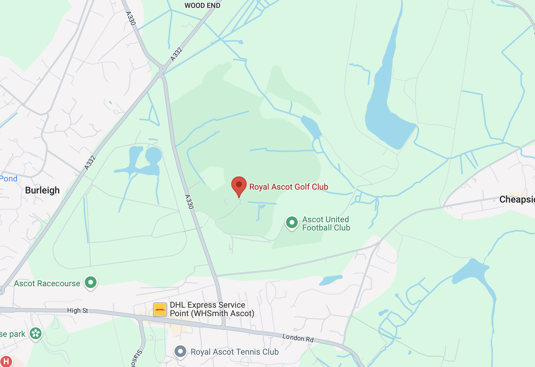Click the High St road label
The width and height of the screenshot is (535, 367).
coord(77,310)
